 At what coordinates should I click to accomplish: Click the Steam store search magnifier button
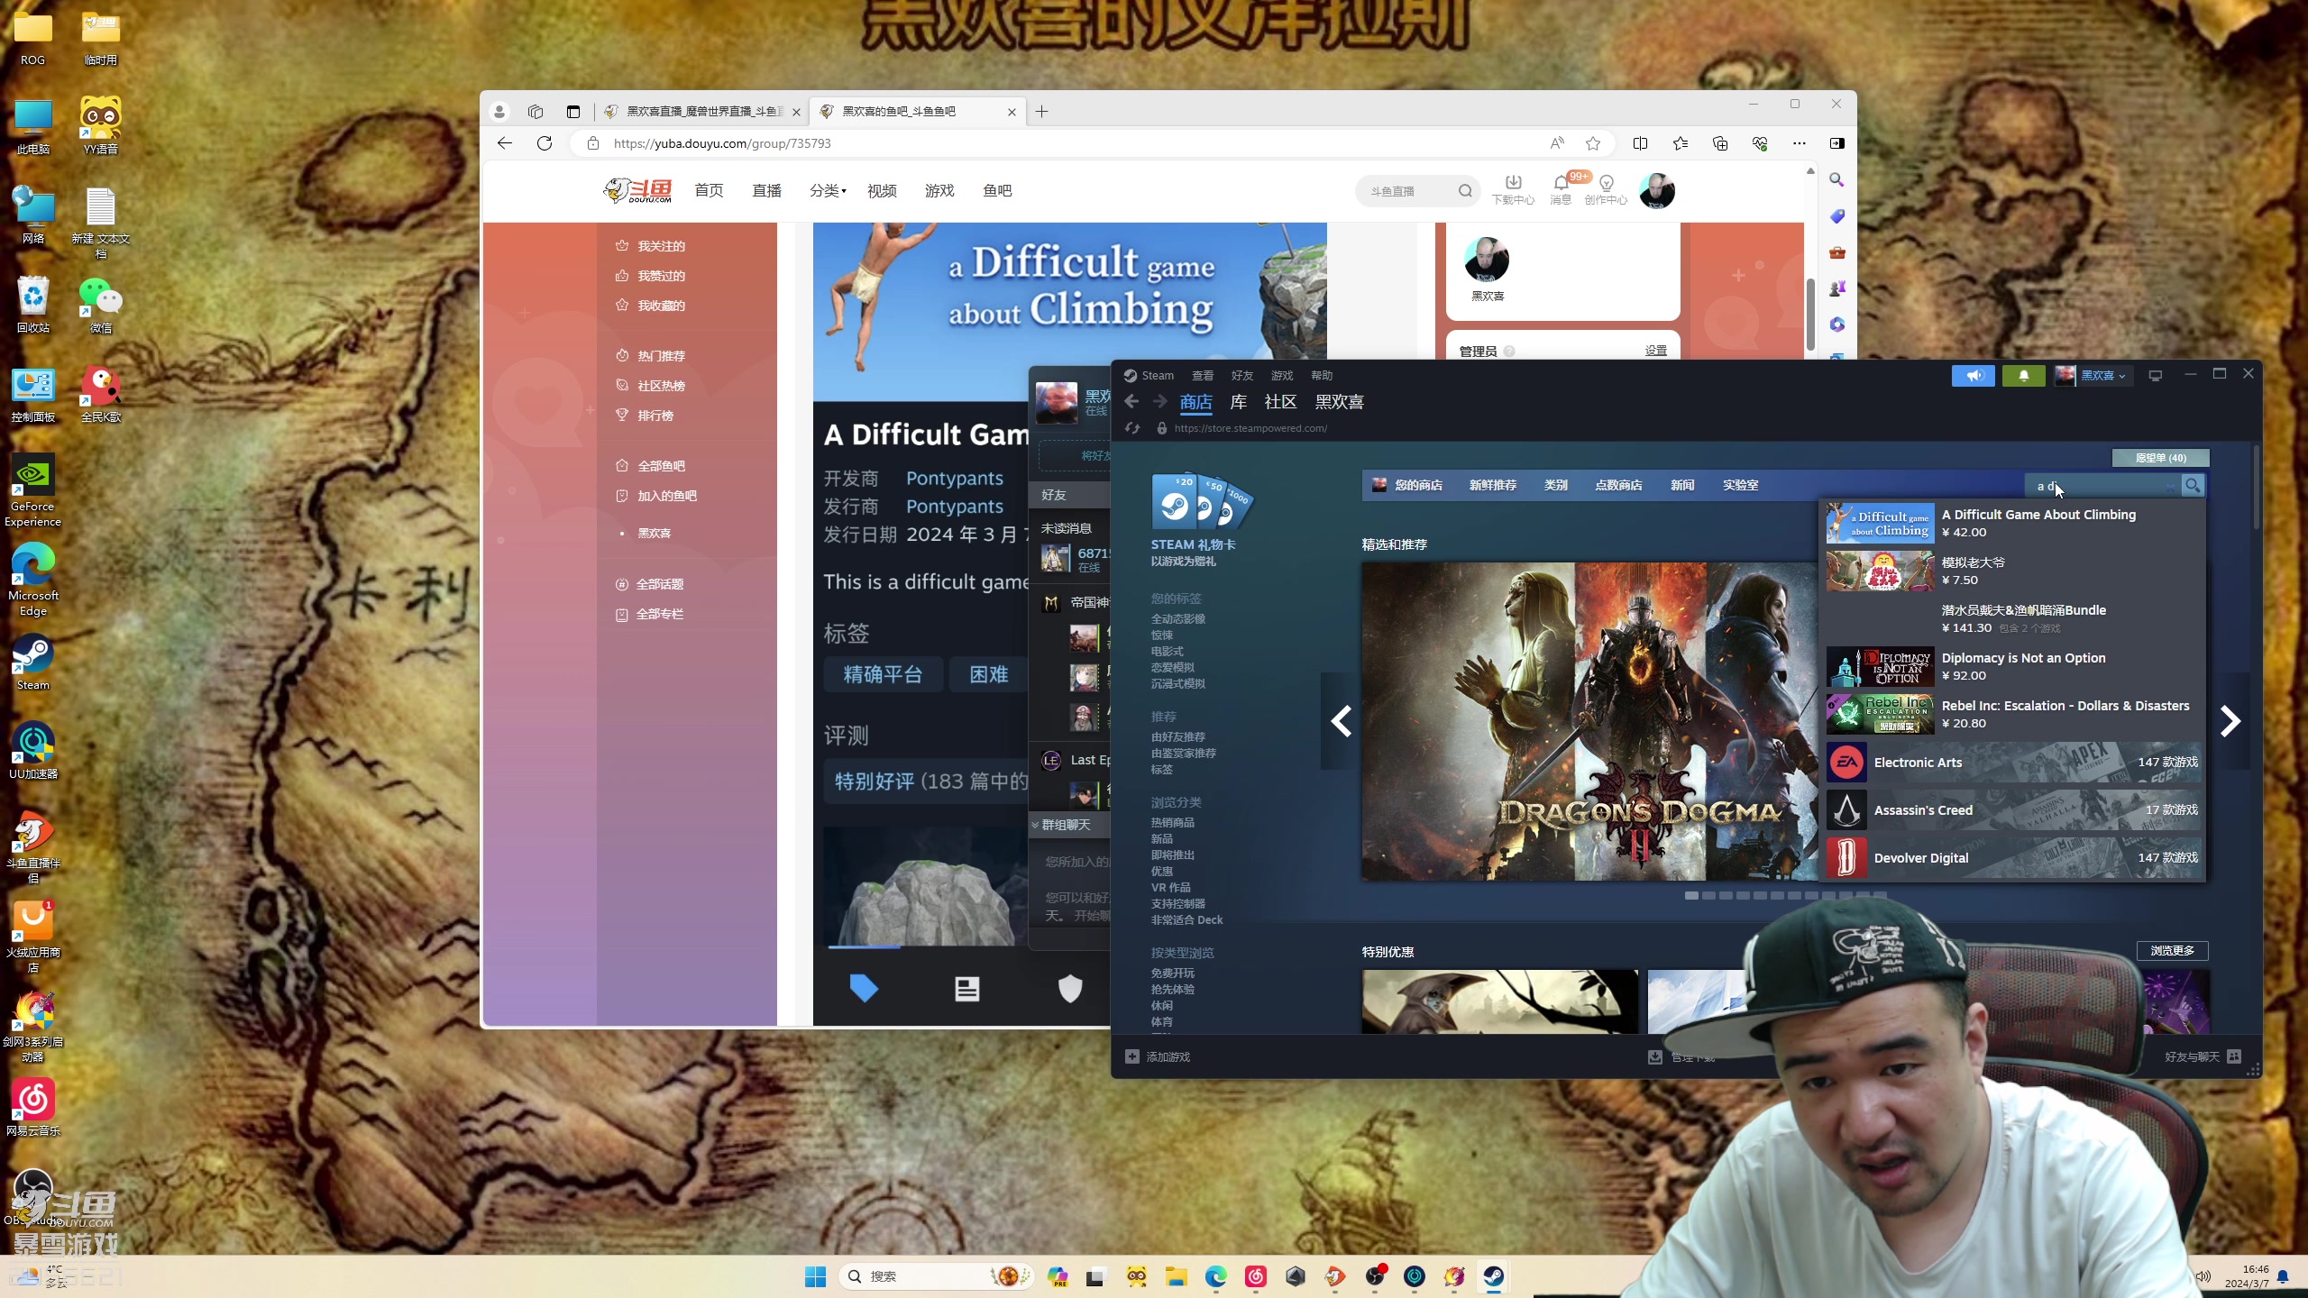[2193, 486]
